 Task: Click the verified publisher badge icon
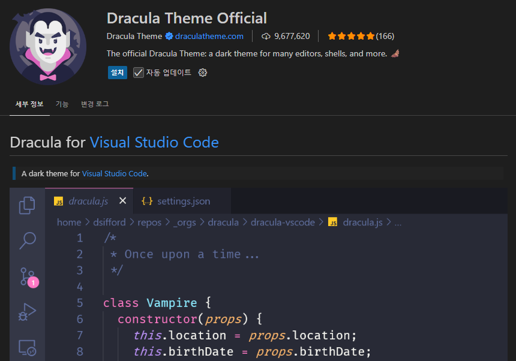coord(169,36)
